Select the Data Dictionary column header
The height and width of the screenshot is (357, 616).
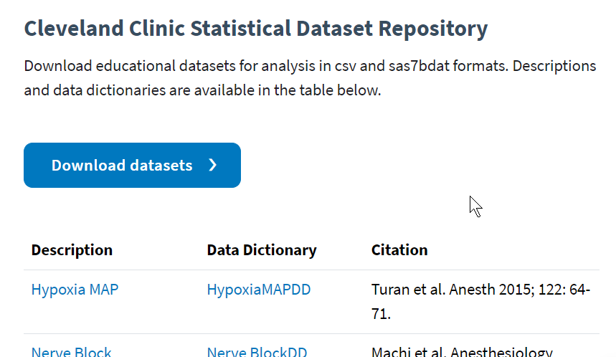click(262, 250)
